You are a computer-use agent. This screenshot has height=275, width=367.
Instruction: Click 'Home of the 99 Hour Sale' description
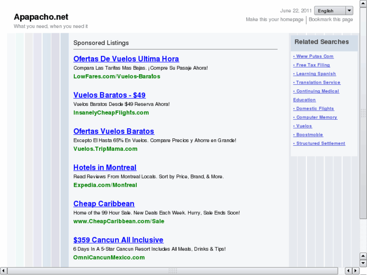[156, 213]
